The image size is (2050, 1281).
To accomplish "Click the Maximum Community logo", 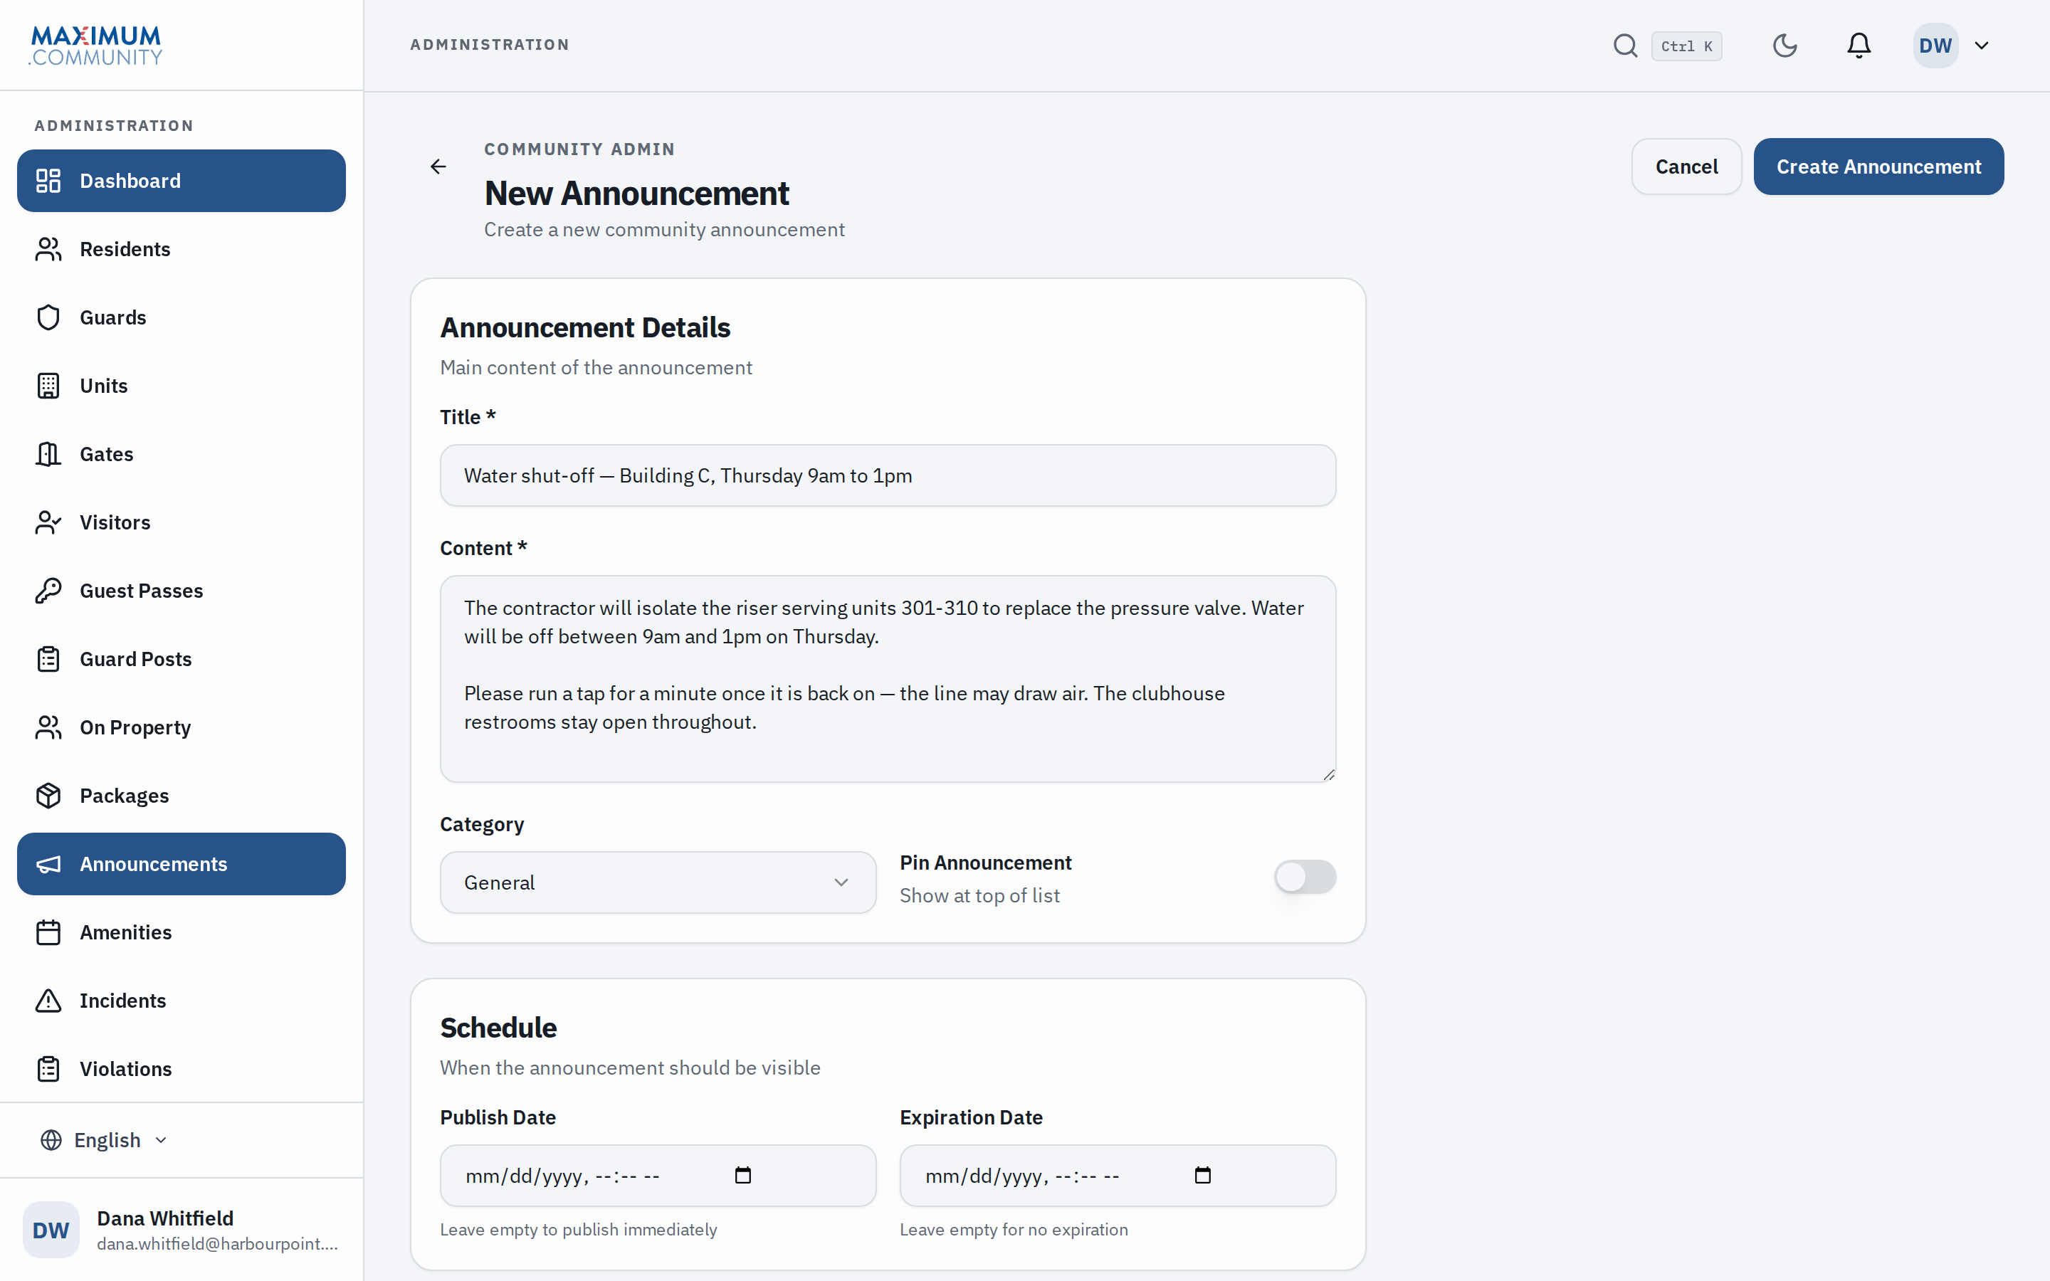I will click(x=95, y=46).
